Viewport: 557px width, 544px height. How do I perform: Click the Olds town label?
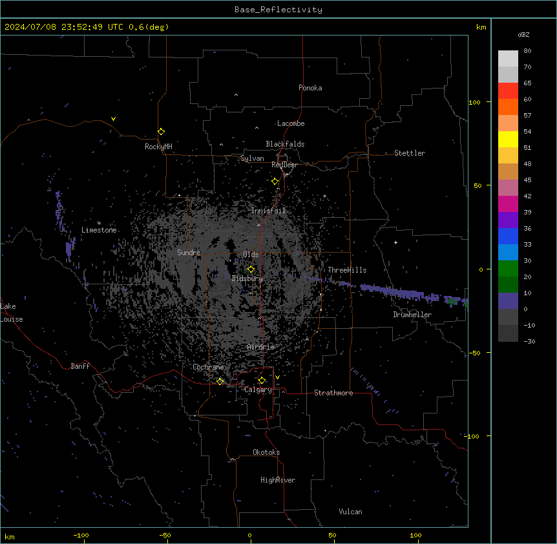(x=251, y=255)
